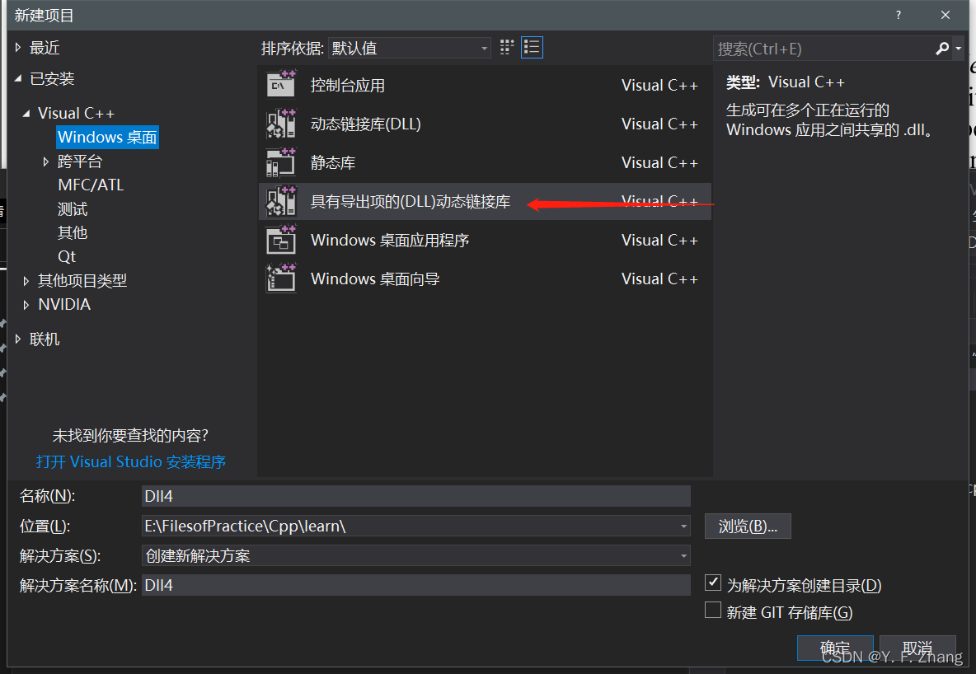The image size is (976, 674).
Task: Select Windows 桌面 category
Action: pos(107,137)
